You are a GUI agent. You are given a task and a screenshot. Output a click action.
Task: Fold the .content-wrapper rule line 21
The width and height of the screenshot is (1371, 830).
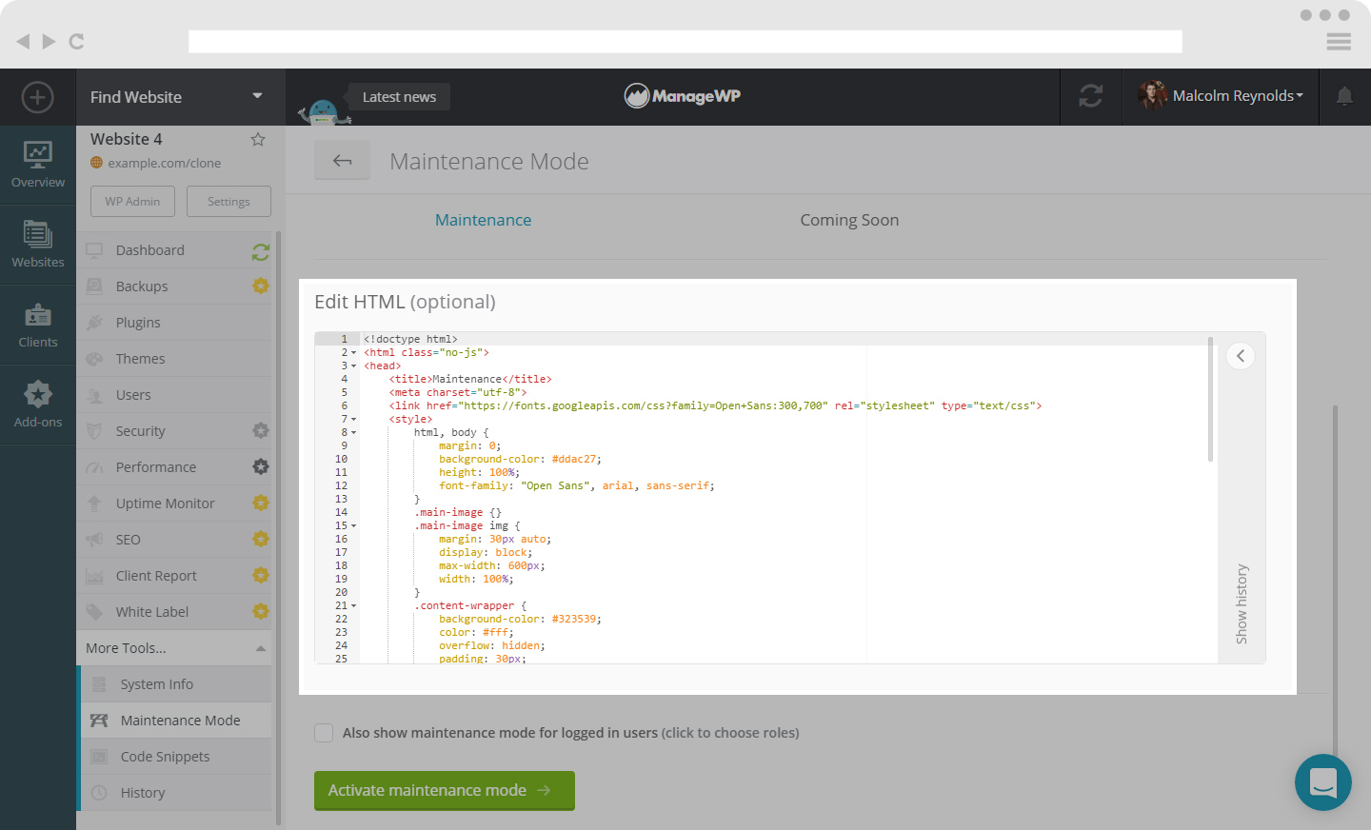tap(354, 606)
